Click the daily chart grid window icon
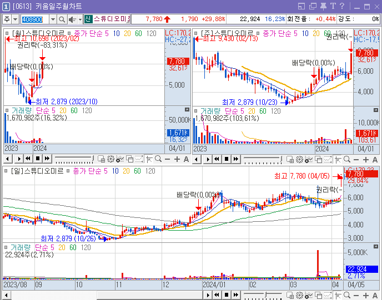 [290, 295]
